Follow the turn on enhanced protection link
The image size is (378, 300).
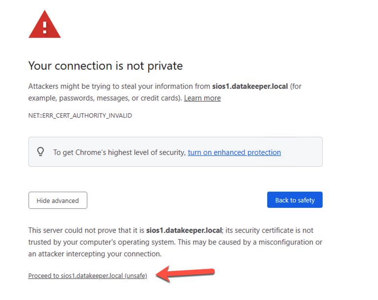point(234,152)
